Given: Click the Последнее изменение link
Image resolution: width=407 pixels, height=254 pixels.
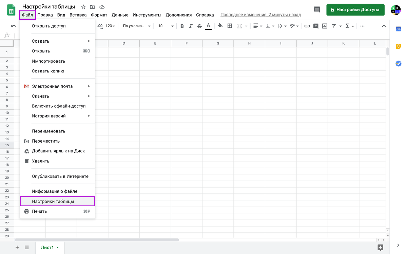Looking at the screenshot, I should click(x=260, y=15).
